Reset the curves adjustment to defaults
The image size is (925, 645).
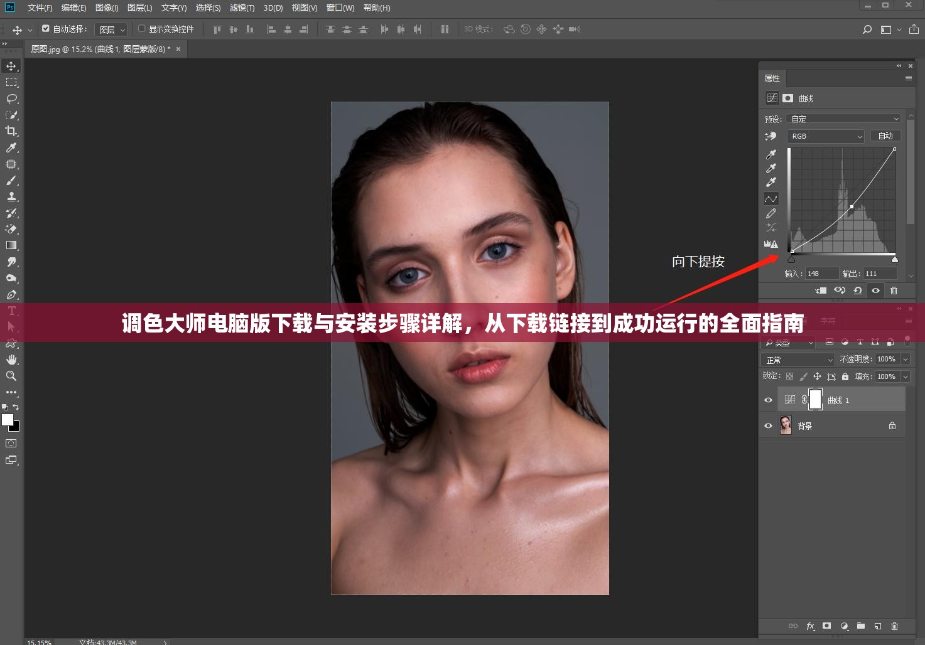point(857,291)
